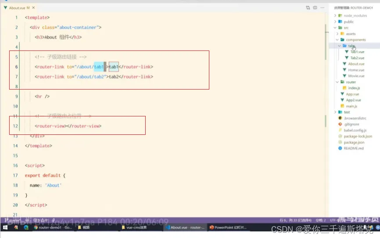Expand the assets folder chevron
Image resolution: width=380 pixels, height=238 pixels.
[x=337, y=34]
